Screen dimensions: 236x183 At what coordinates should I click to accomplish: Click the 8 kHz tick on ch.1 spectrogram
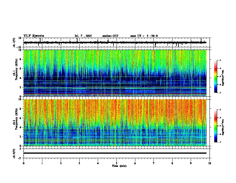[x=21, y=59]
